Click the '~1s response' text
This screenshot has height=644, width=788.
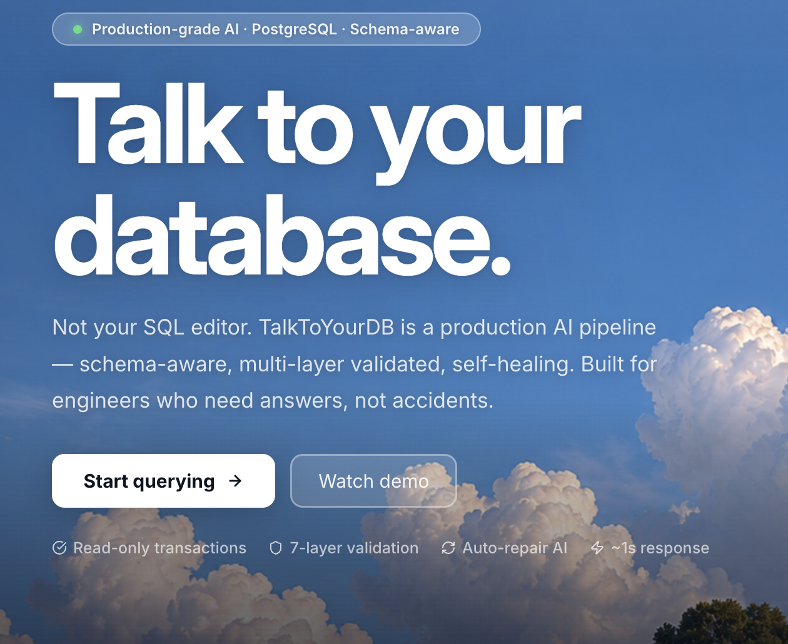(x=660, y=548)
